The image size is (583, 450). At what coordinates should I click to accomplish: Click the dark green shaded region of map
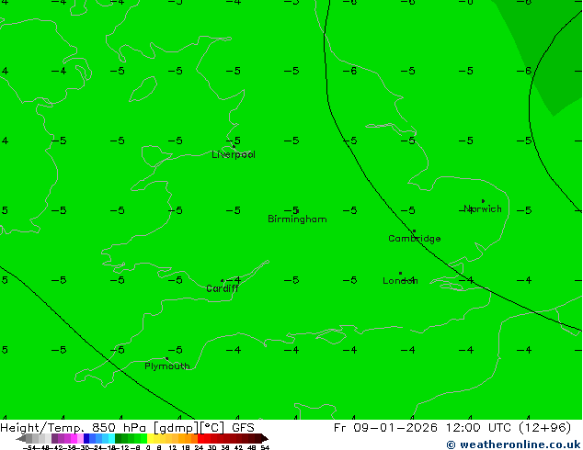pos(550,56)
